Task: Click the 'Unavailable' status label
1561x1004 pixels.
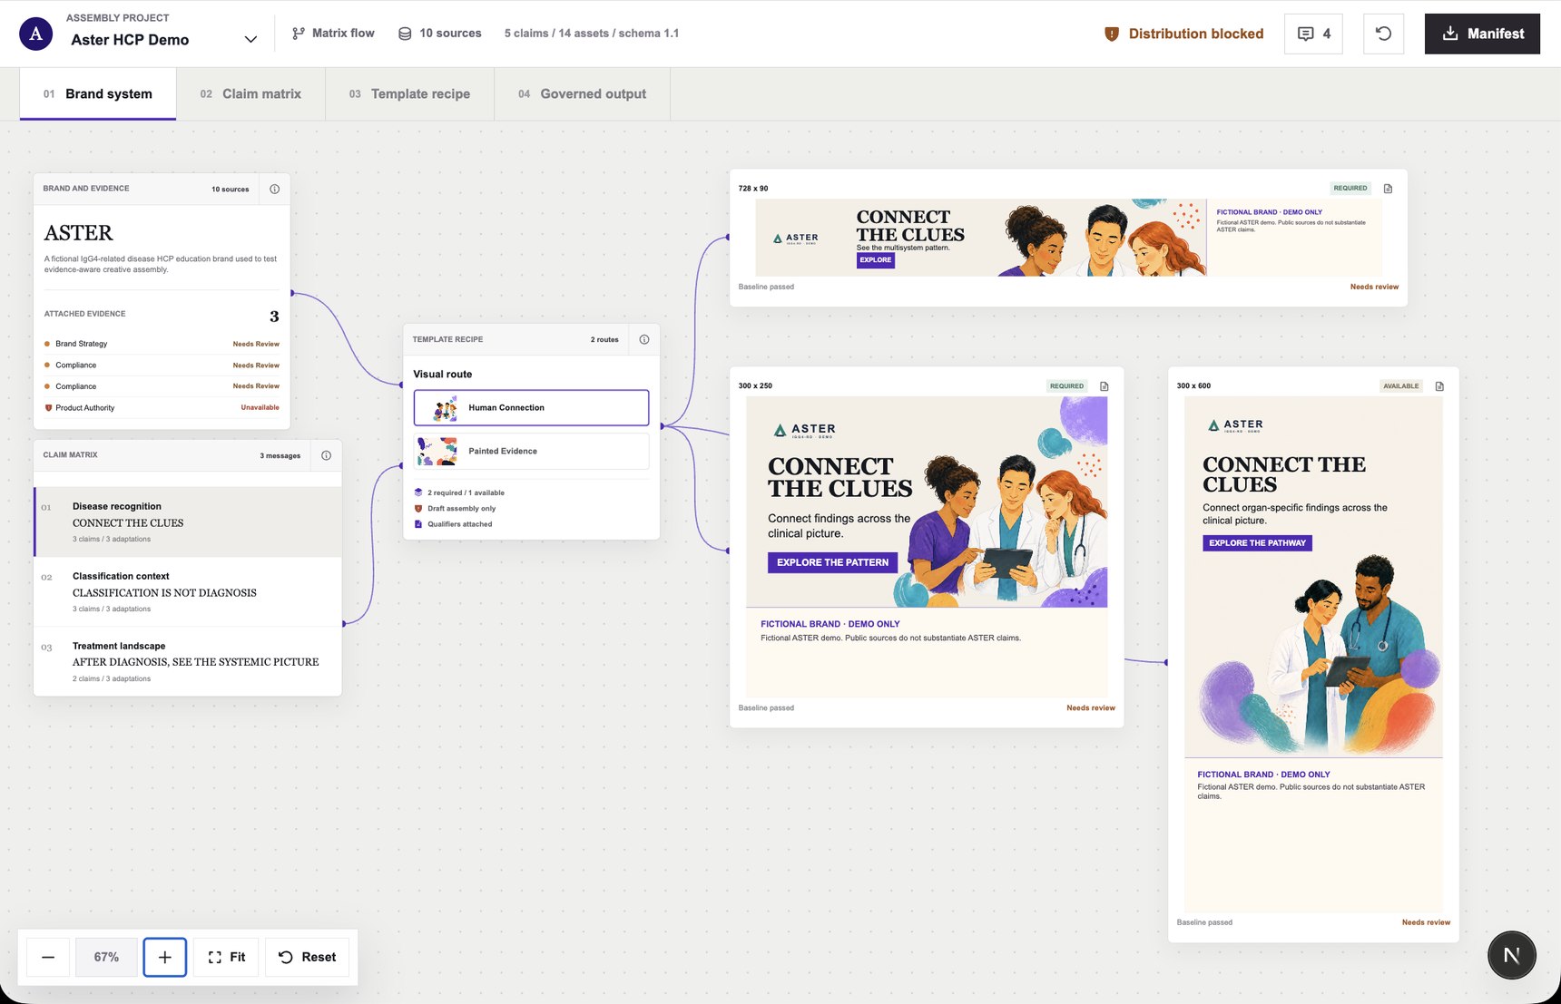Action: pyautogui.click(x=260, y=407)
